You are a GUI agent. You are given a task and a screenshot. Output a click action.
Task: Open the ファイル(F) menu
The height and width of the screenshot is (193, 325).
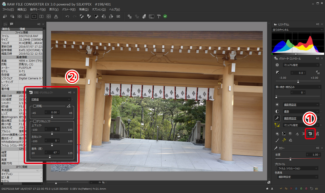coord(8,9)
